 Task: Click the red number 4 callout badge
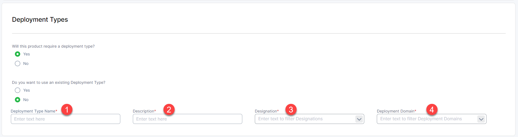[x=432, y=109]
